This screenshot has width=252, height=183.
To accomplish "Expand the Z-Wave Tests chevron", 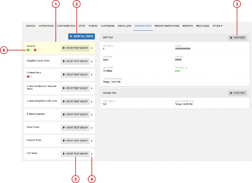I will click(92, 75).
